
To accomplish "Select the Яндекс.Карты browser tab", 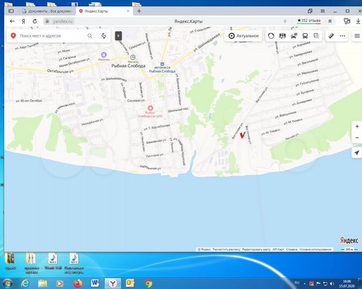I will point(102,11).
